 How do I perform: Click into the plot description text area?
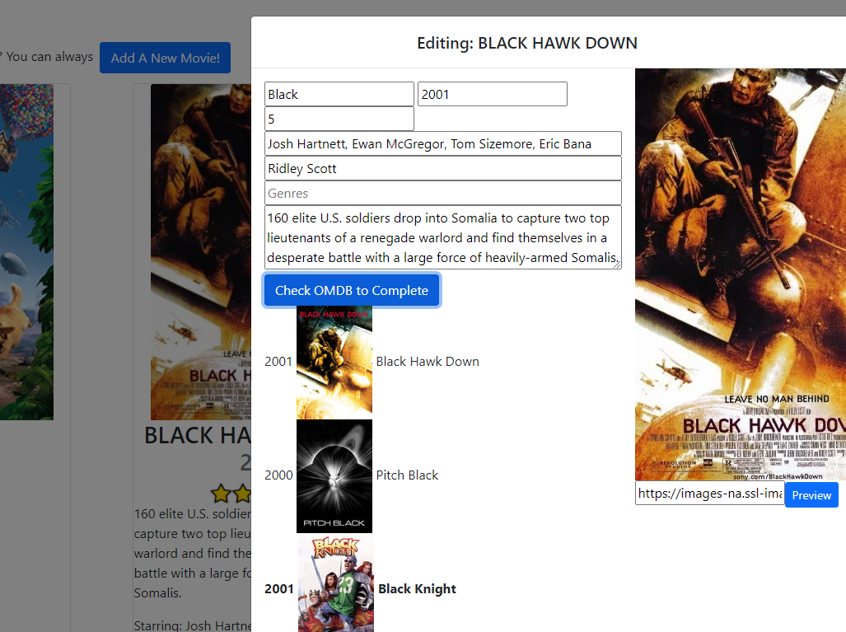click(442, 237)
